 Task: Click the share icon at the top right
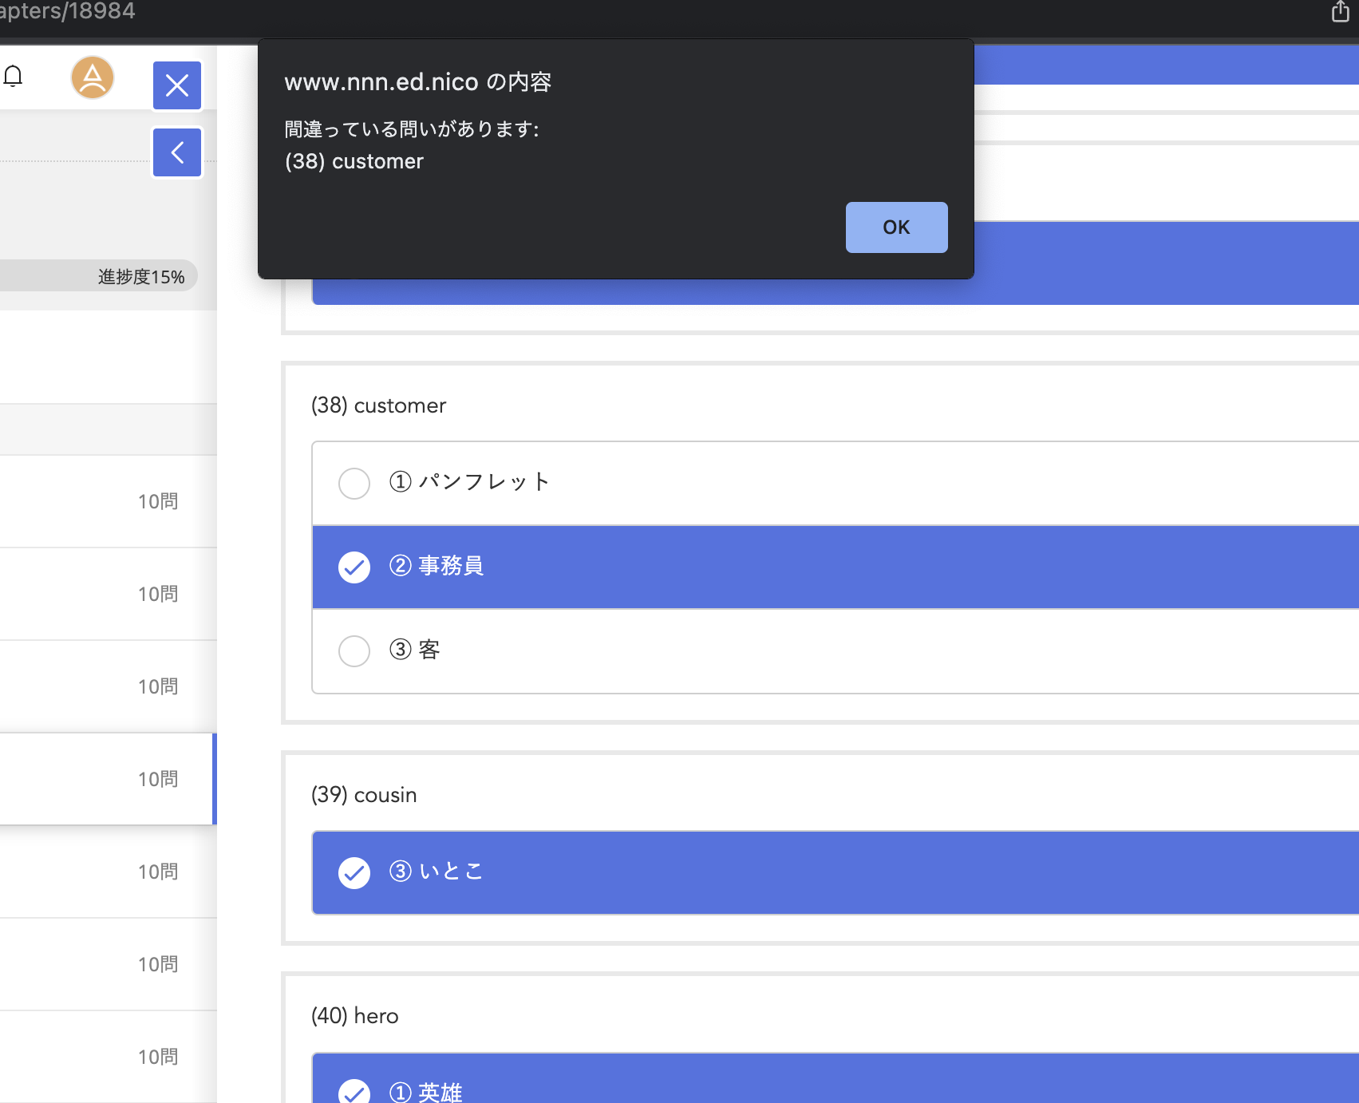tap(1339, 12)
